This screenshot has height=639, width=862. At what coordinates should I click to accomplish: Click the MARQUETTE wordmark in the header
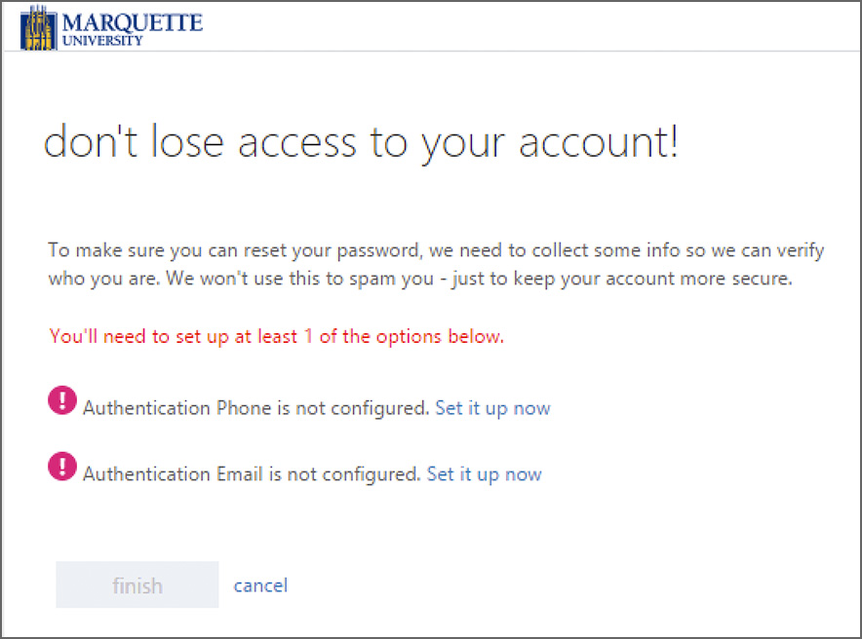coord(132,22)
